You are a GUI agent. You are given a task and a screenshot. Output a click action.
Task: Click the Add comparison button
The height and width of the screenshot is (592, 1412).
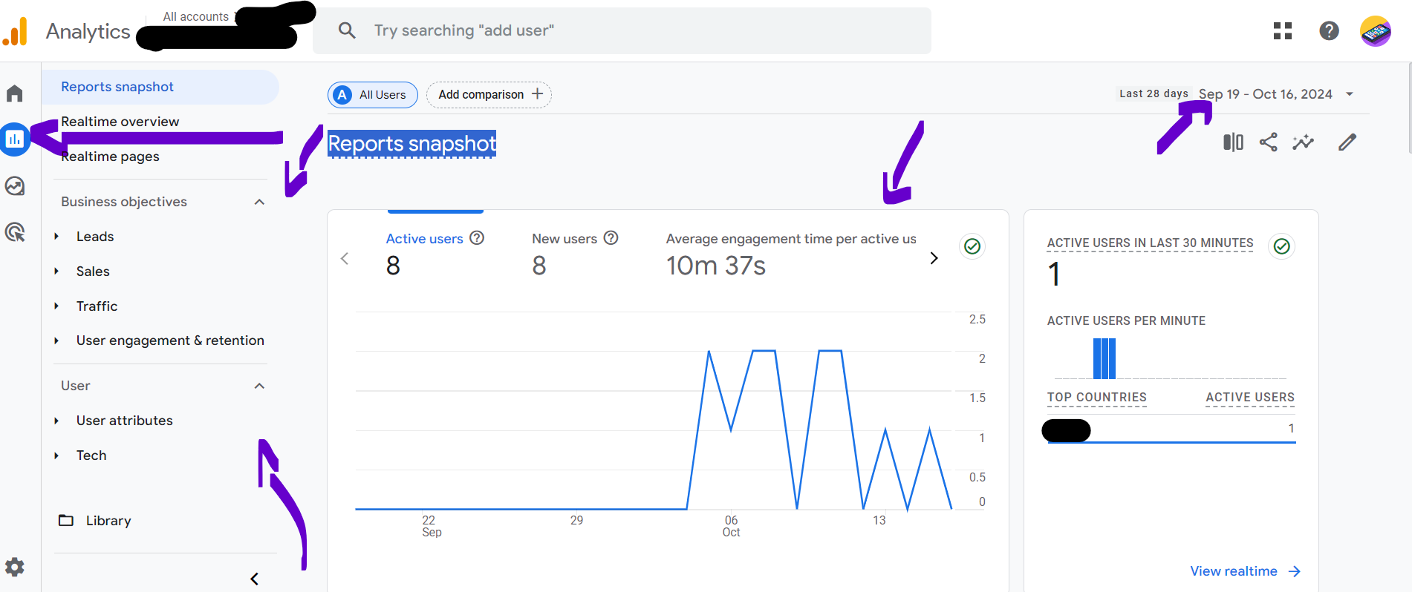pos(489,95)
